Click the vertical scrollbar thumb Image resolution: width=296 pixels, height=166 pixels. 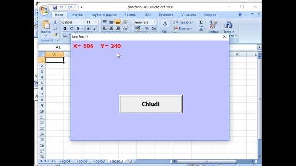[259, 99]
